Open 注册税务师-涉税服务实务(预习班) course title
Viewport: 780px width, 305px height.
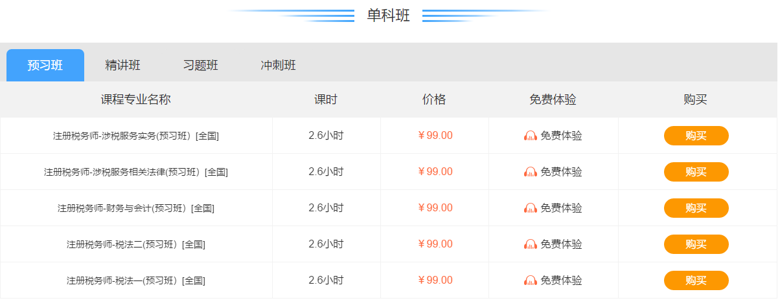[136, 136]
